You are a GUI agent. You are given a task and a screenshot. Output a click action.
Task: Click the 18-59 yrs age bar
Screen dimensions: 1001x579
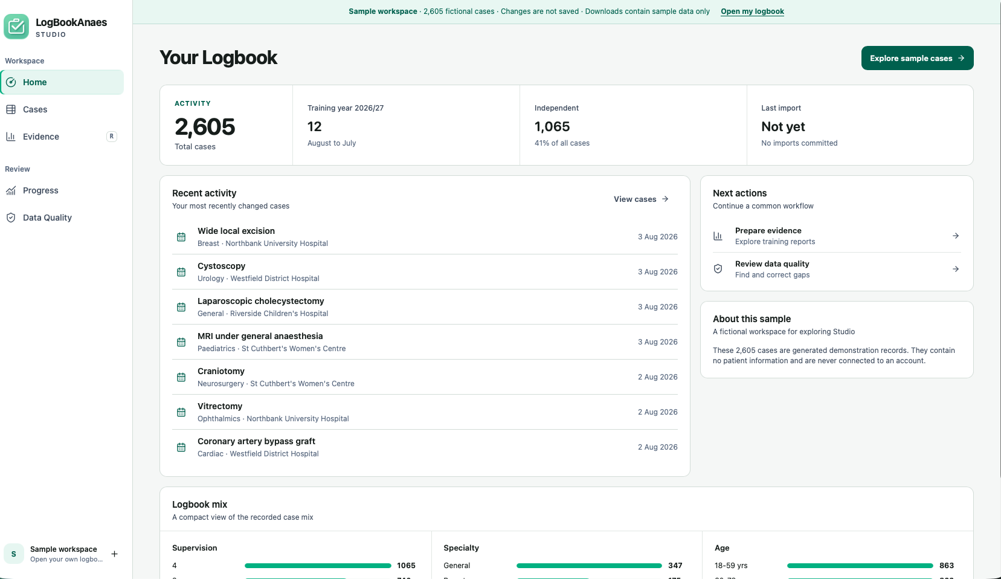coord(860,566)
